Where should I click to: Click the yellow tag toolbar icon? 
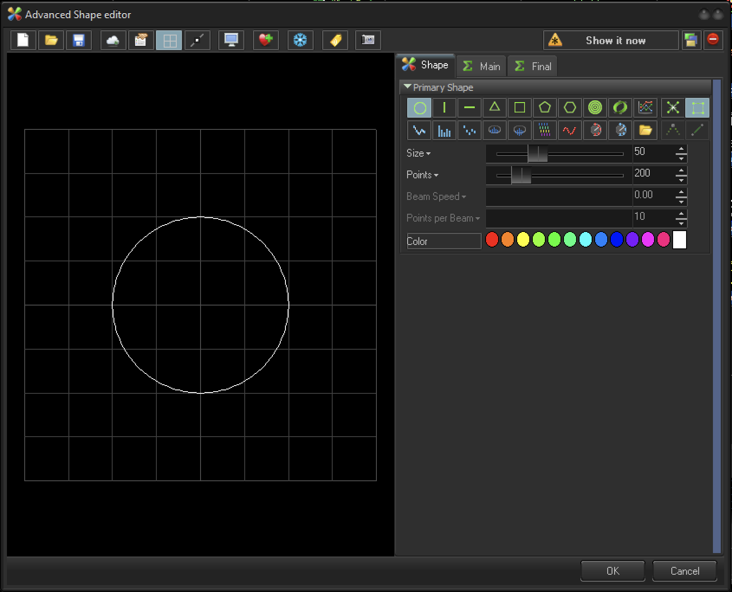point(335,40)
